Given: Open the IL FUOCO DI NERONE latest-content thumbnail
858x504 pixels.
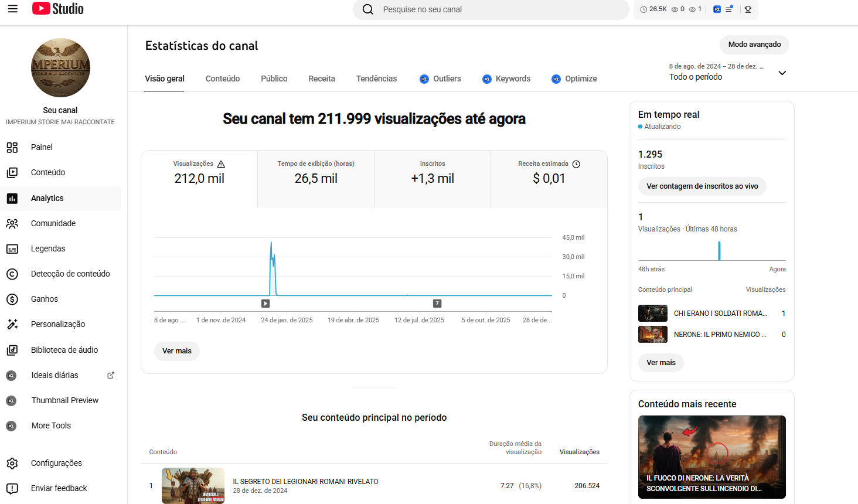Looking at the screenshot, I should [x=712, y=457].
